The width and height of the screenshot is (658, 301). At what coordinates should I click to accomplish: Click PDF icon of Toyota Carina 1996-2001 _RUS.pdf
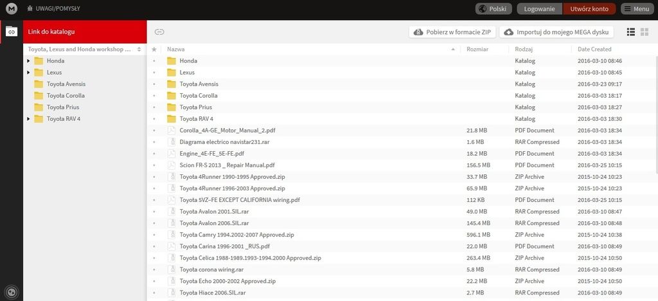[x=171, y=246]
